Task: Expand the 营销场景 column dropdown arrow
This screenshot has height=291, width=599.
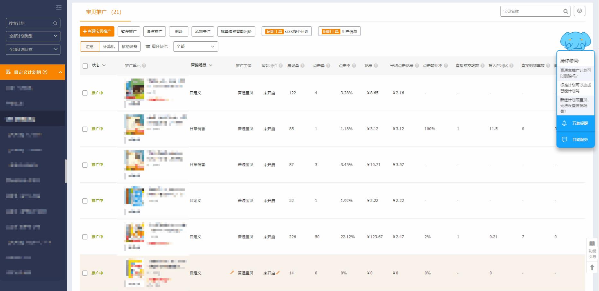Action: [x=211, y=65]
